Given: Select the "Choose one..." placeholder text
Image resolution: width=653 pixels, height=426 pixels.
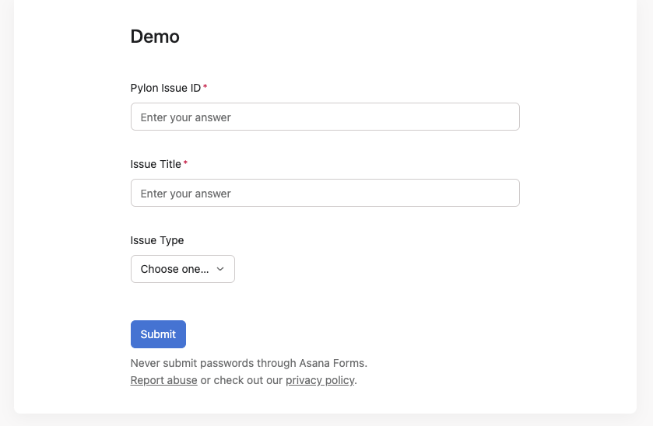Looking at the screenshot, I should pyautogui.click(x=174, y=269).
